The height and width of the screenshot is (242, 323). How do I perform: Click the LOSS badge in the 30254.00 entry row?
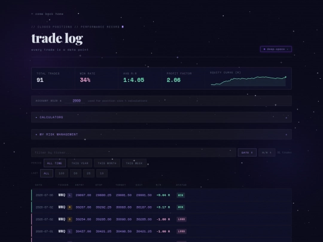point(181,219)
